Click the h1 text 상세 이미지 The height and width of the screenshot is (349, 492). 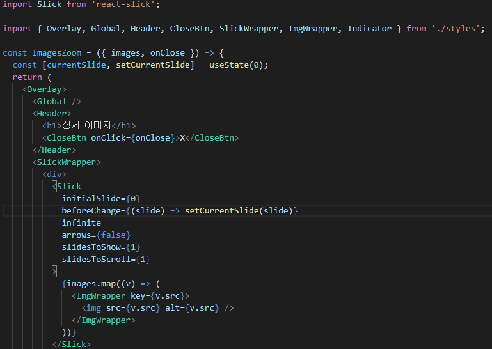click(x=86, y=125)
